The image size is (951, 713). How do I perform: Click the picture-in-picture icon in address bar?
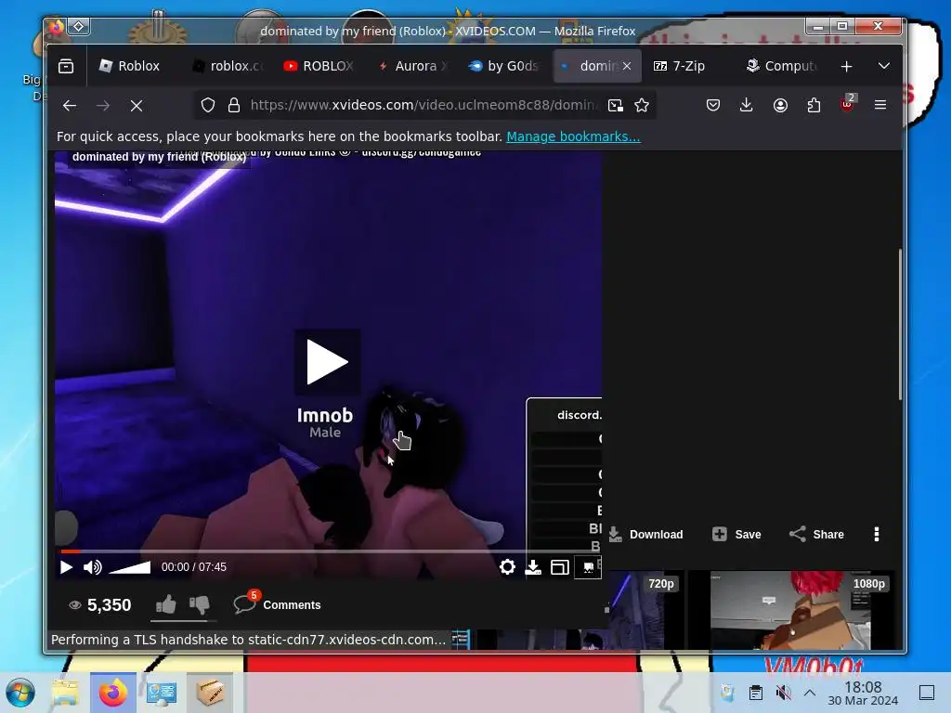(616, 106)
